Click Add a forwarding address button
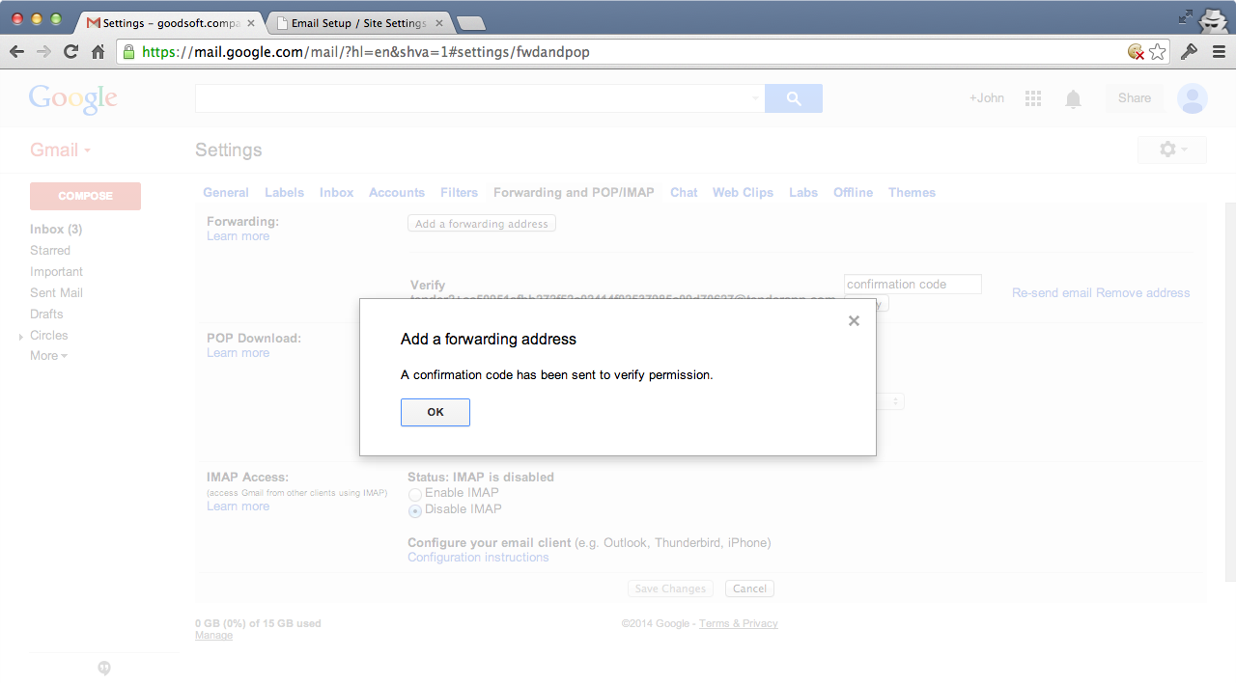The height and width of the screenshot is (684, 1236). tap(482, 224)
